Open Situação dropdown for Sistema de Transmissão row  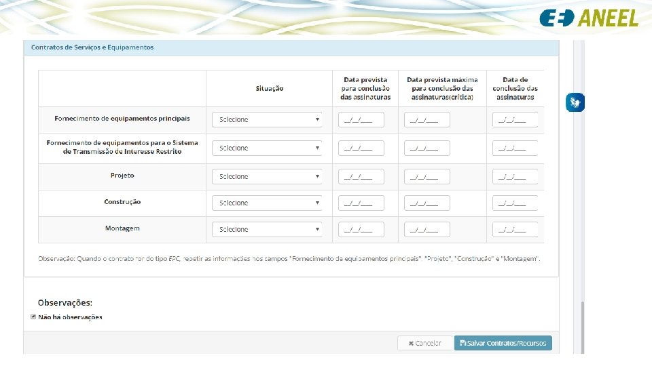click(267, 148)
